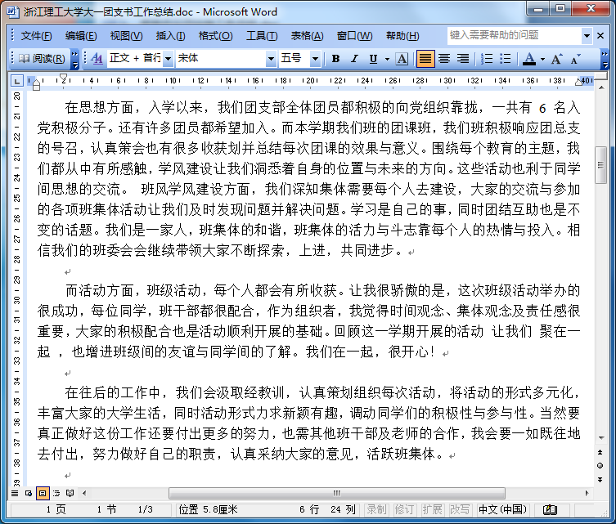Viewport: 616px width, 524px height.
Task: Toggle bold formatting
Action: tap(335, 59)
